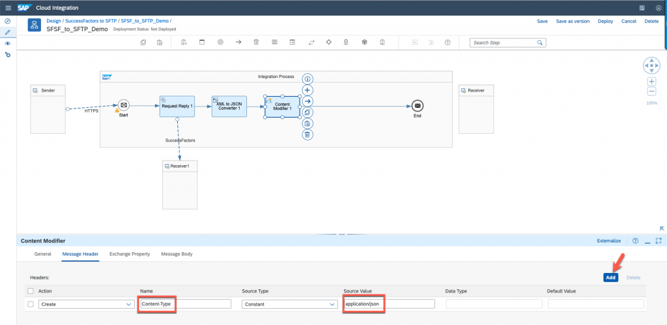Click the Name field with Content-Type

tap(186, 304)
